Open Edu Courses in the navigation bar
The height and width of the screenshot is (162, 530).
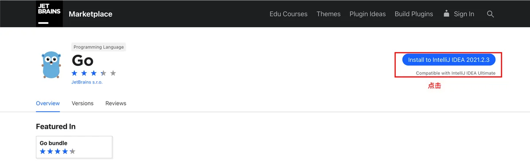(x=288, y=14)
